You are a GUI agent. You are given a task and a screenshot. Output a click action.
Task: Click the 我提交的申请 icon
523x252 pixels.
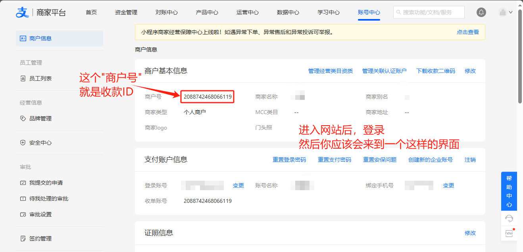23,183
